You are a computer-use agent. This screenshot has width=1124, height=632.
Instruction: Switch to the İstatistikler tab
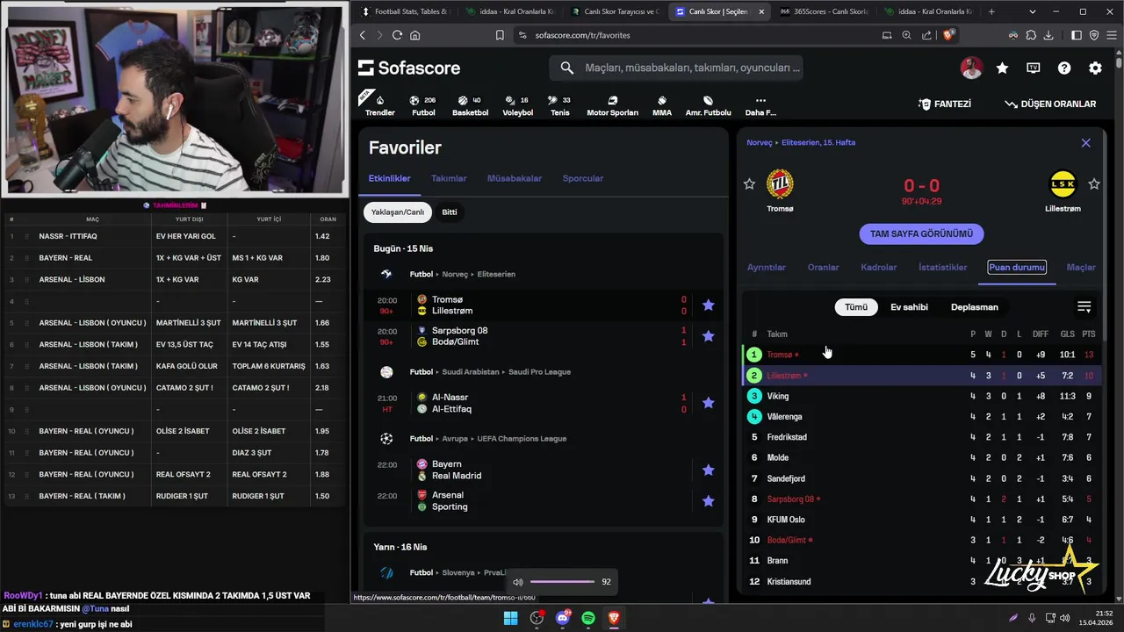[x=943, y=267]
